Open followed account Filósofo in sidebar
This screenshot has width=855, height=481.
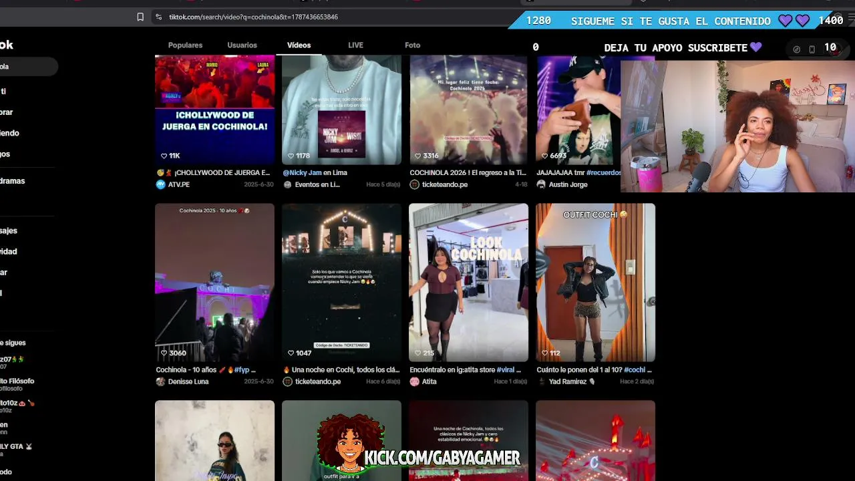click(17, 384)
